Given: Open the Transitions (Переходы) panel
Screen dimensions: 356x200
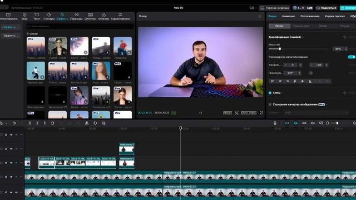Looking at the screenshot, I should coord(76,17).
